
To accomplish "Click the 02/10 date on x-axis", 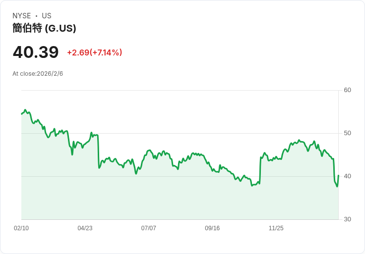I will point(21,228).
